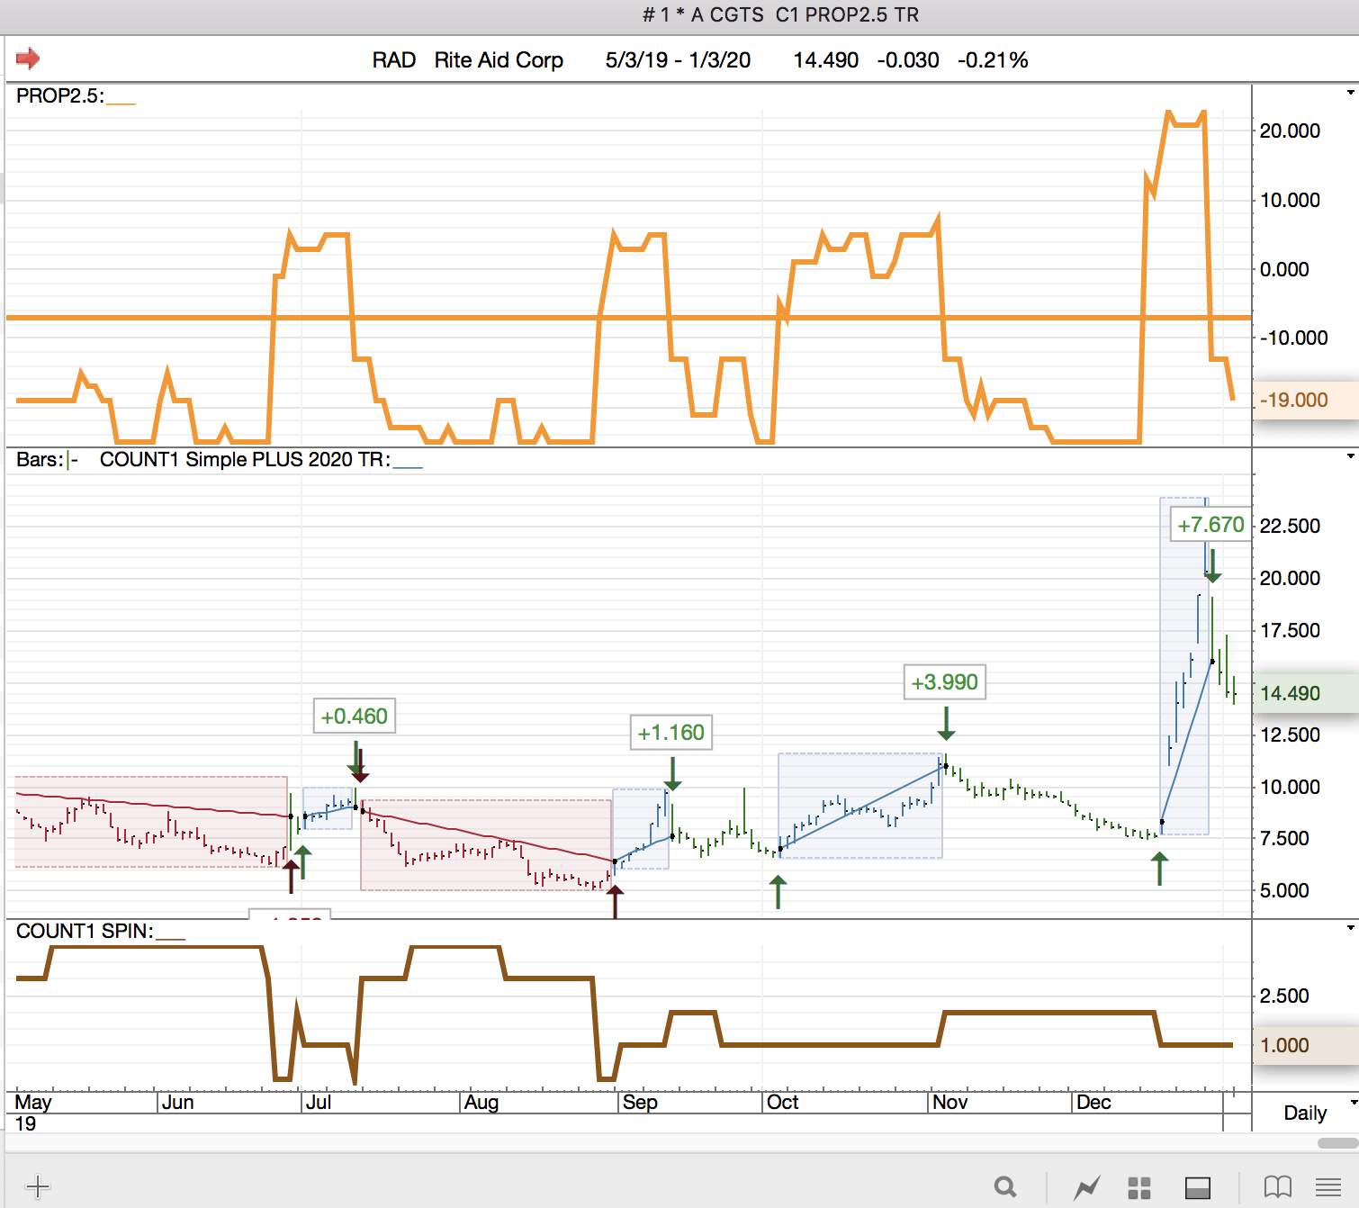This screenshot has height=1208, width=1359.
Task: Click the horizontal scrollbar thumb at bottom right
Action: [1336, 1143]
